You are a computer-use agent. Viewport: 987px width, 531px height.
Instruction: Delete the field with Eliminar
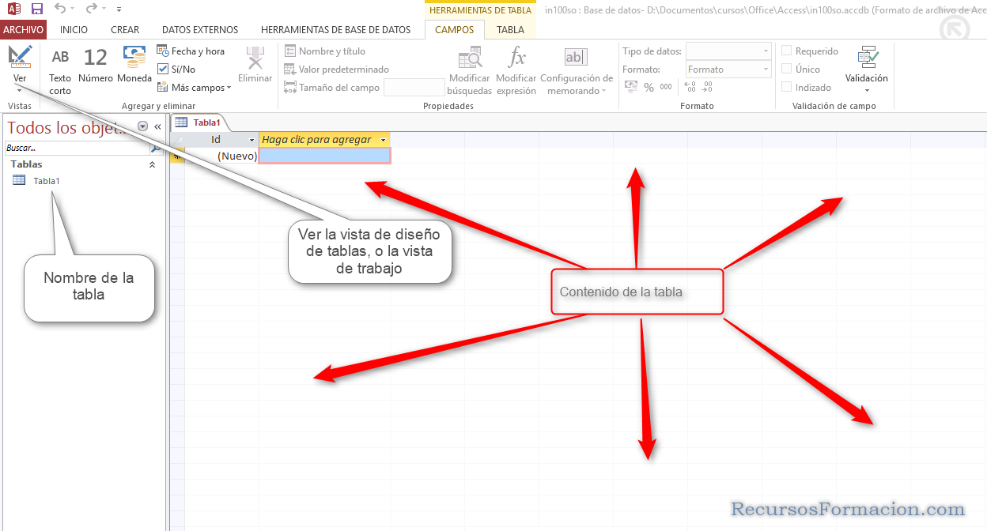coord(253,67)
